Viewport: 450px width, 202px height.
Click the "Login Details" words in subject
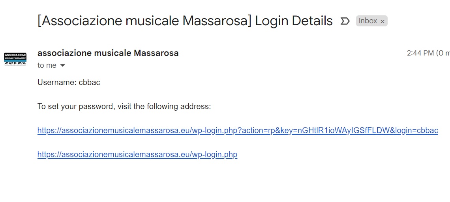tap(294, 20)
